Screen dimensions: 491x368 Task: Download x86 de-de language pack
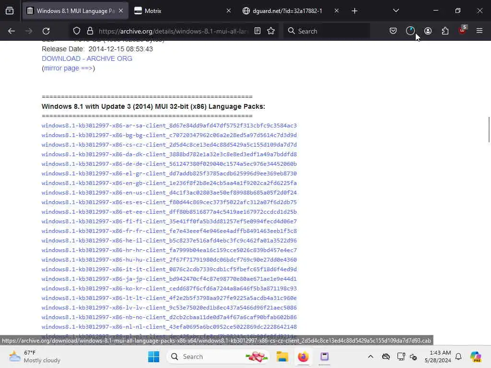coord(169,164)
